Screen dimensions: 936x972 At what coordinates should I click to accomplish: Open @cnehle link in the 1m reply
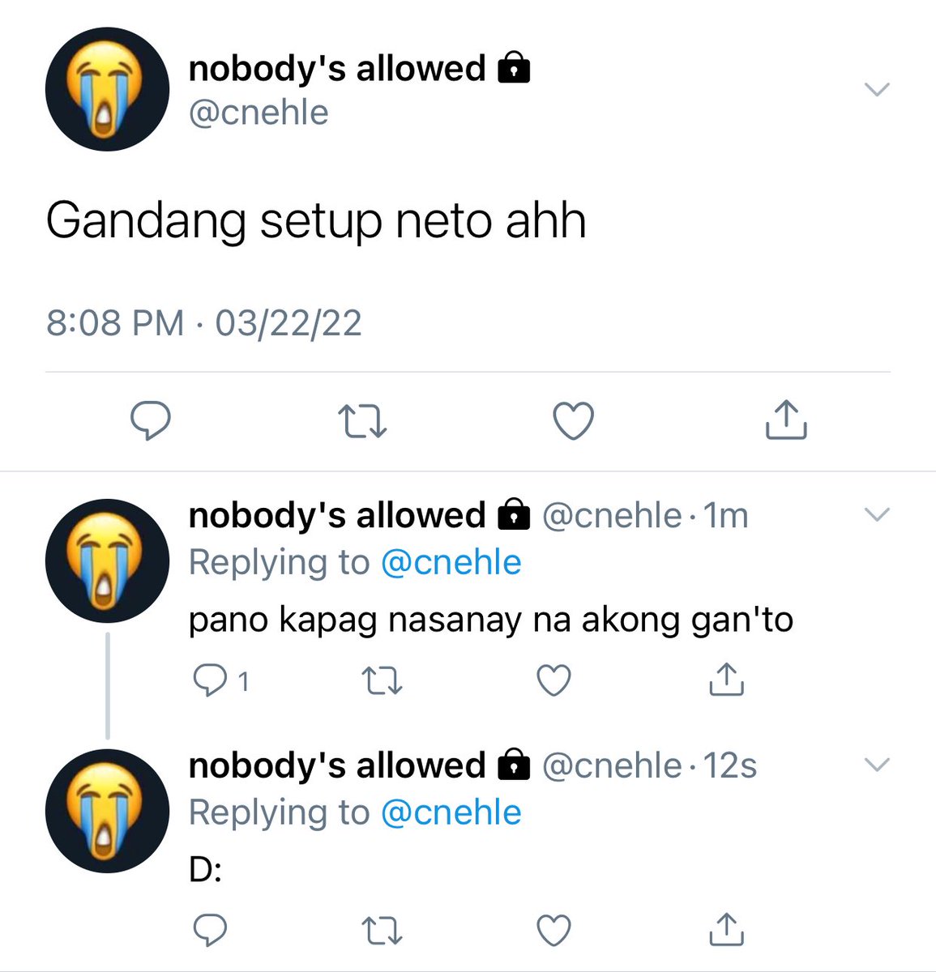pos(451,562)
